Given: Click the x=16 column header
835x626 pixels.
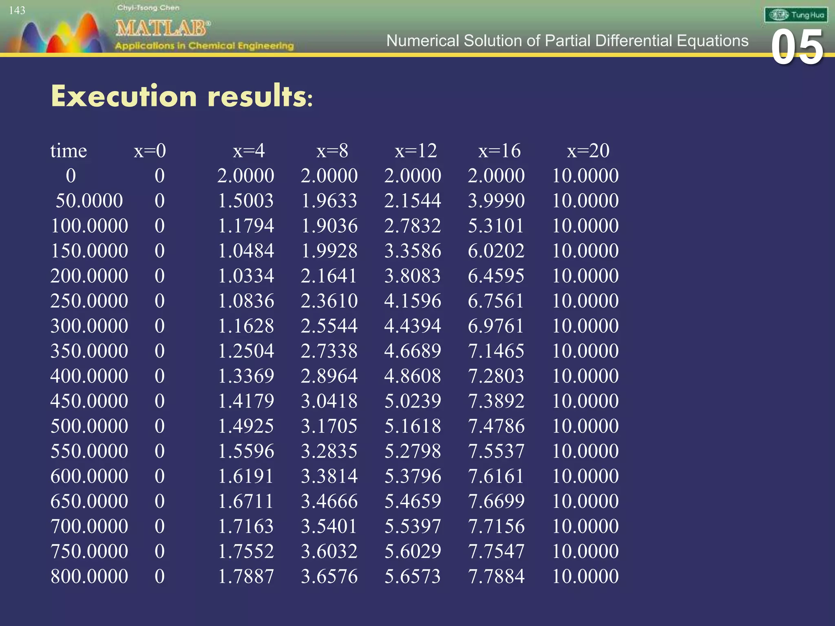Looking at the screenshot, I should pyautogui.click(x=499, y=151).
